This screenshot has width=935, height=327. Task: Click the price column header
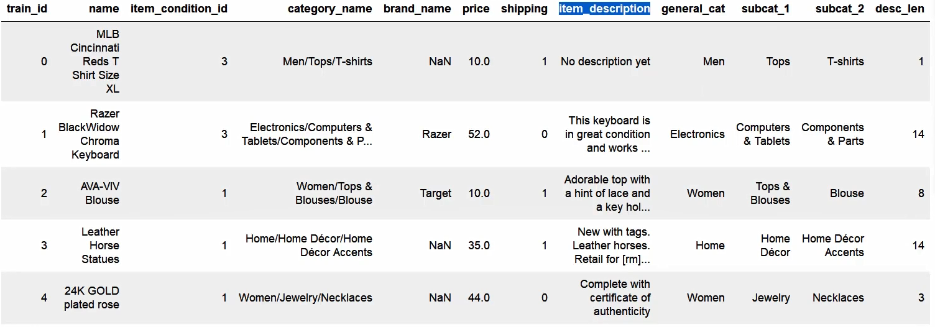(x=476, y=9)
